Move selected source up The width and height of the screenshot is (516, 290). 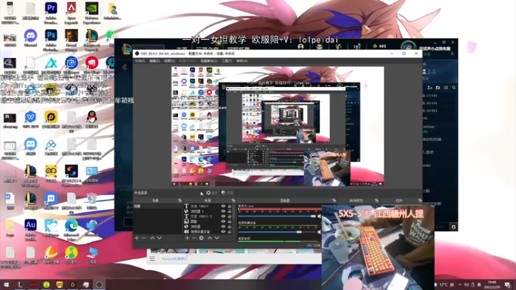click(210, 238)
